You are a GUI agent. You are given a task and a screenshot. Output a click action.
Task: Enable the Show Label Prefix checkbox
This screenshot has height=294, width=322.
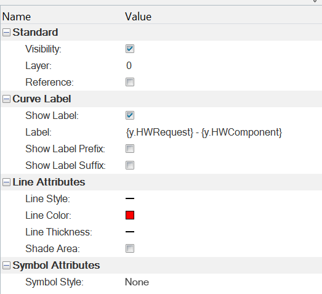pyautogui.click(x=130, y=149)
